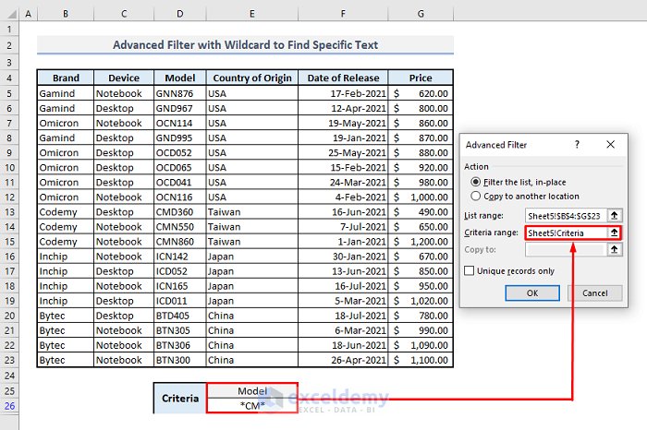Select Desktop cell in row 9

(x=124, y=153)
